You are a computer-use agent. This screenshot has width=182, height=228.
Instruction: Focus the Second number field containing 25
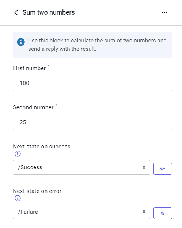(92, 122)
